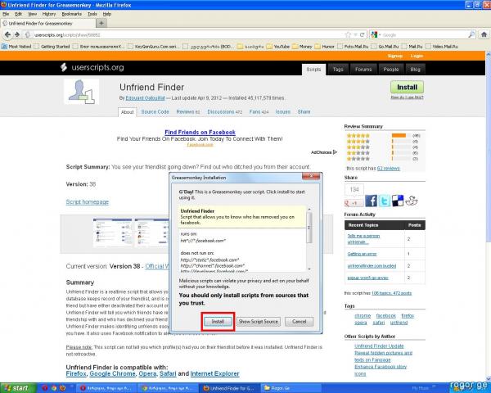Click Show Script Source button
The height and width of the screenshot is (393, 491).
(x=259, y=322)
